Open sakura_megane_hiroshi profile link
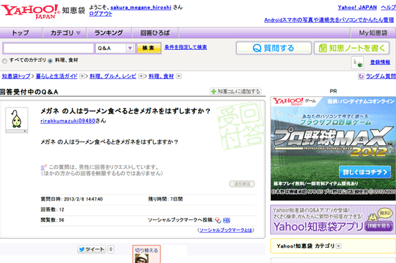 tap(141, 8)
